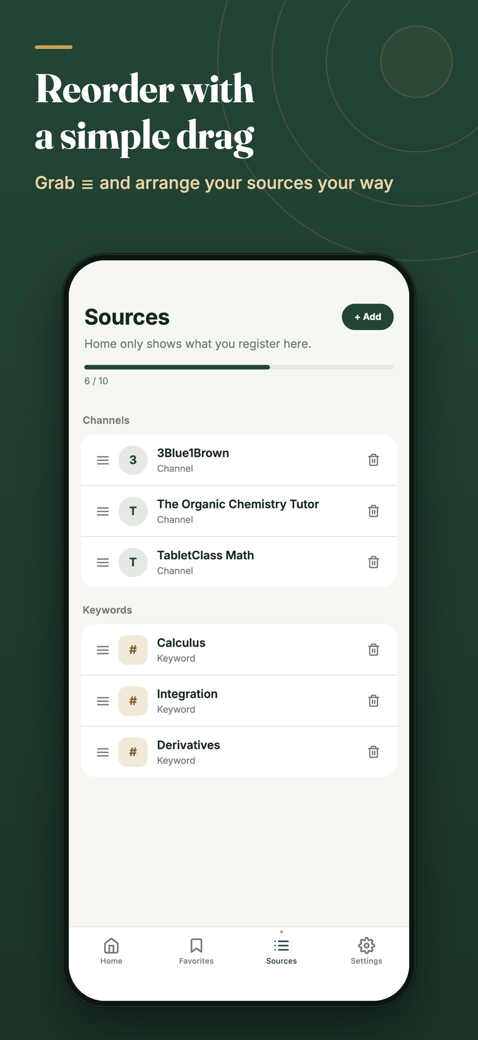Click the drag handle for The Organic Chemistry Tutor
Image resolution: width=478 pixels, height=1040 pixels.
[x=103, y=511]
